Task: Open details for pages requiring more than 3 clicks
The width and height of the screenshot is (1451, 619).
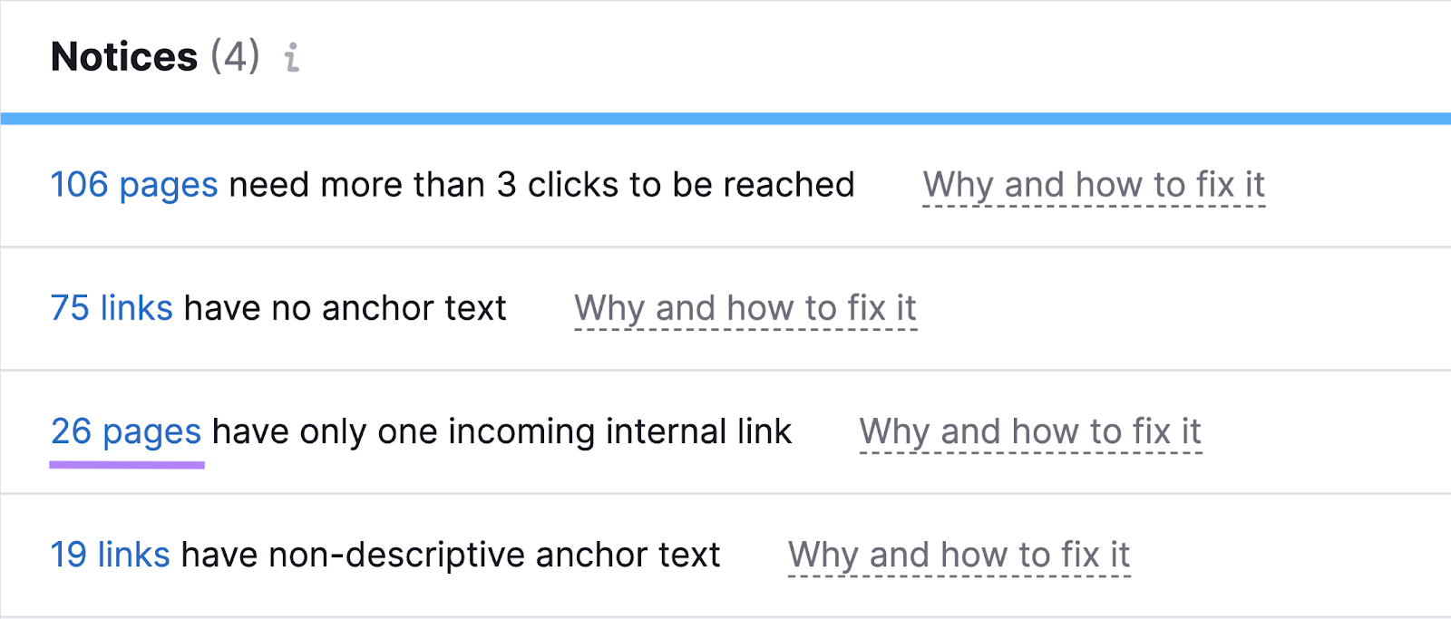Action: (133, 185)
